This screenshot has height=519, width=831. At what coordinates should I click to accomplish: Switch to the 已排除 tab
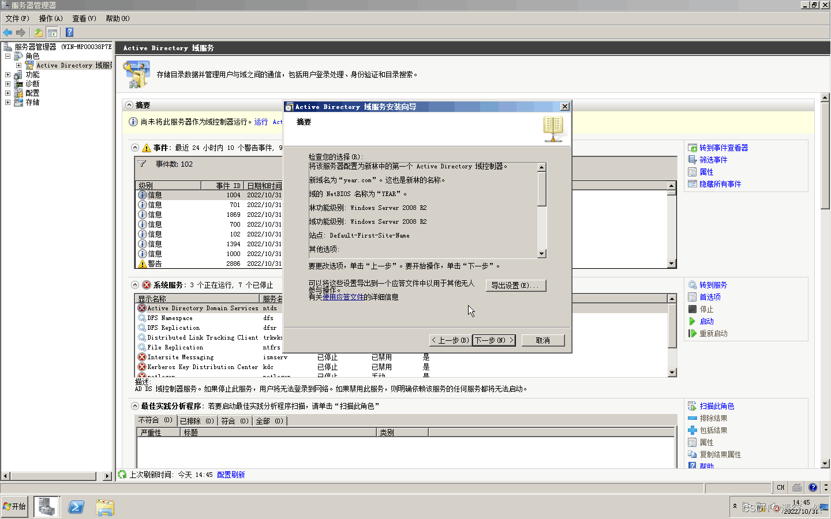(x=197, y=421)
